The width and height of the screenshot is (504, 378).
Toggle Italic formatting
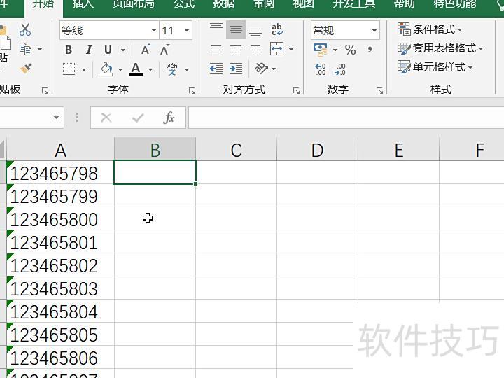click(x=89, y=50)
